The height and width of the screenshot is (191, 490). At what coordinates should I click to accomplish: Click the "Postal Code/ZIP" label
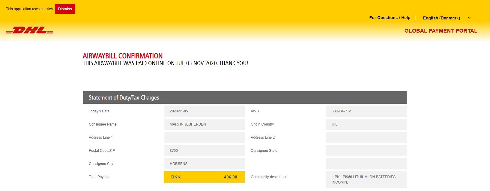pos(102,151)
